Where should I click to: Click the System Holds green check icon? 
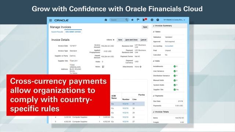coord(175,85)
